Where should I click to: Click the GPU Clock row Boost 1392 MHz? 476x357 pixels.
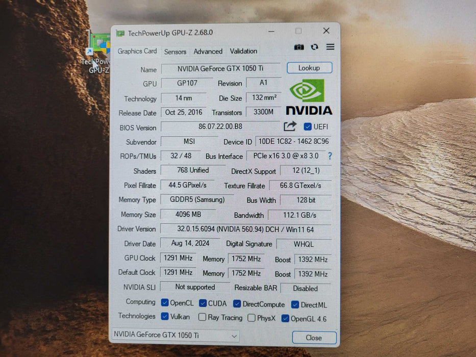[313, 259]
